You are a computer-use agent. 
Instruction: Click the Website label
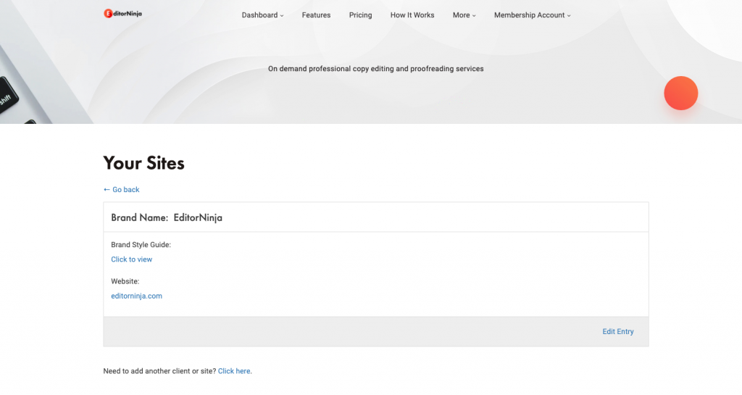125,281
